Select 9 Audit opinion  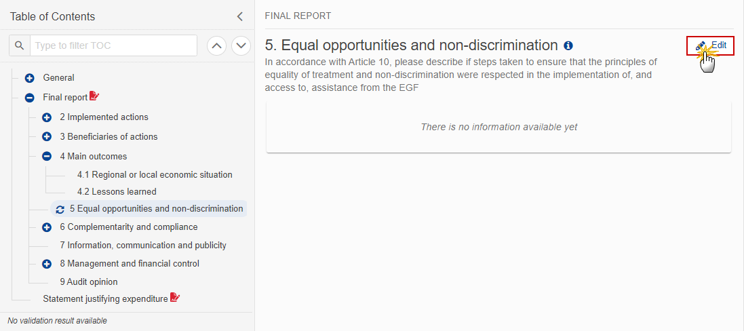coord(89,281)
